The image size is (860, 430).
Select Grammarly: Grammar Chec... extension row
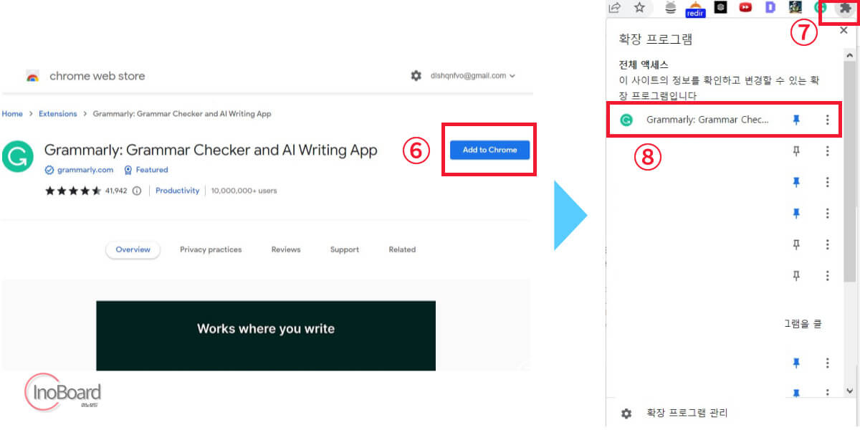pos(722,120)
